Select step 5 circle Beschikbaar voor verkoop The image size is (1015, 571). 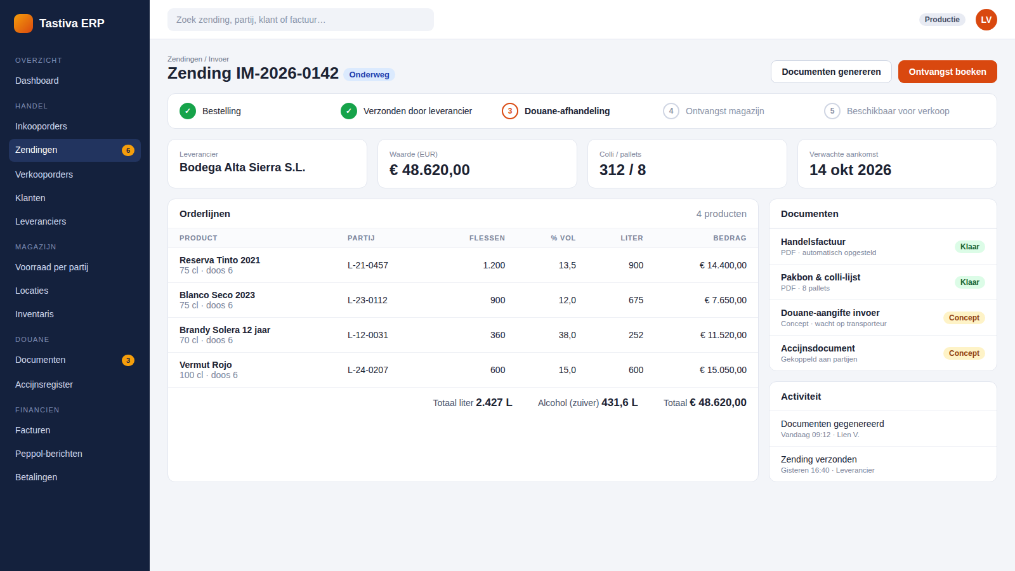click(x=832, y=111)
